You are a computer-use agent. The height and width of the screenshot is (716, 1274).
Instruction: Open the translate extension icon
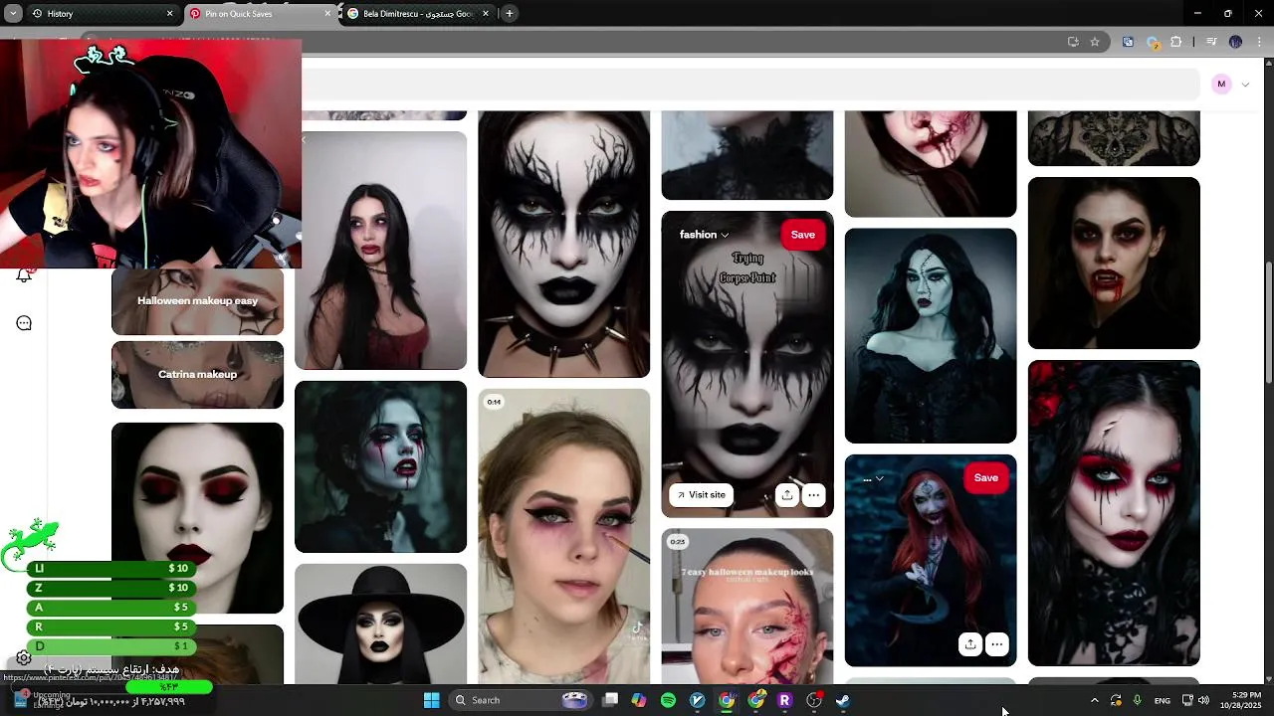[x=1128, y=42]
